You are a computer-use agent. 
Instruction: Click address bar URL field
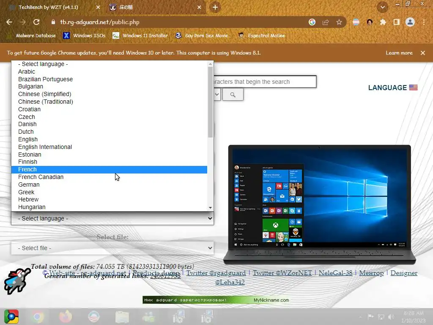coord(177,22)
